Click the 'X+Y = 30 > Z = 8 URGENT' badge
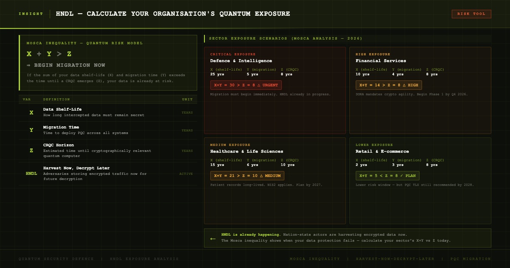This screenshot has height=268, width=510. coord(246,85)
